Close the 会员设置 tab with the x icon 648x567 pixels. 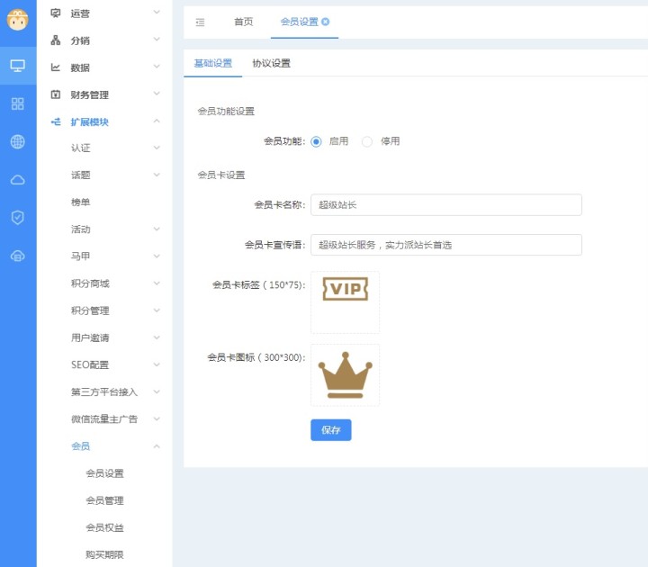325,22
